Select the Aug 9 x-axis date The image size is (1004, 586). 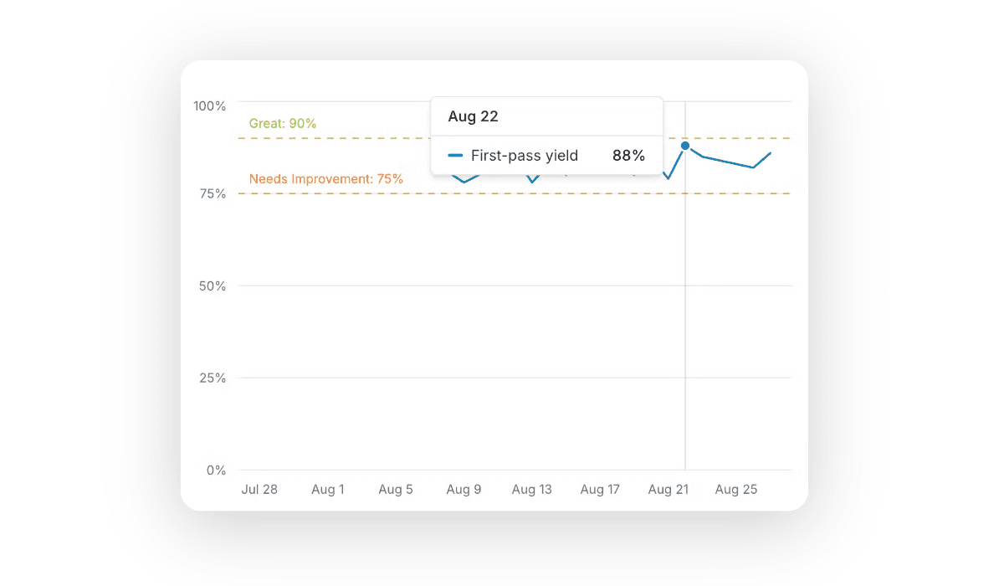[464, 490]
